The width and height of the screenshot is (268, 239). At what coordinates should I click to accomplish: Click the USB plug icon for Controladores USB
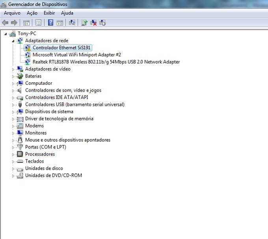20,104
